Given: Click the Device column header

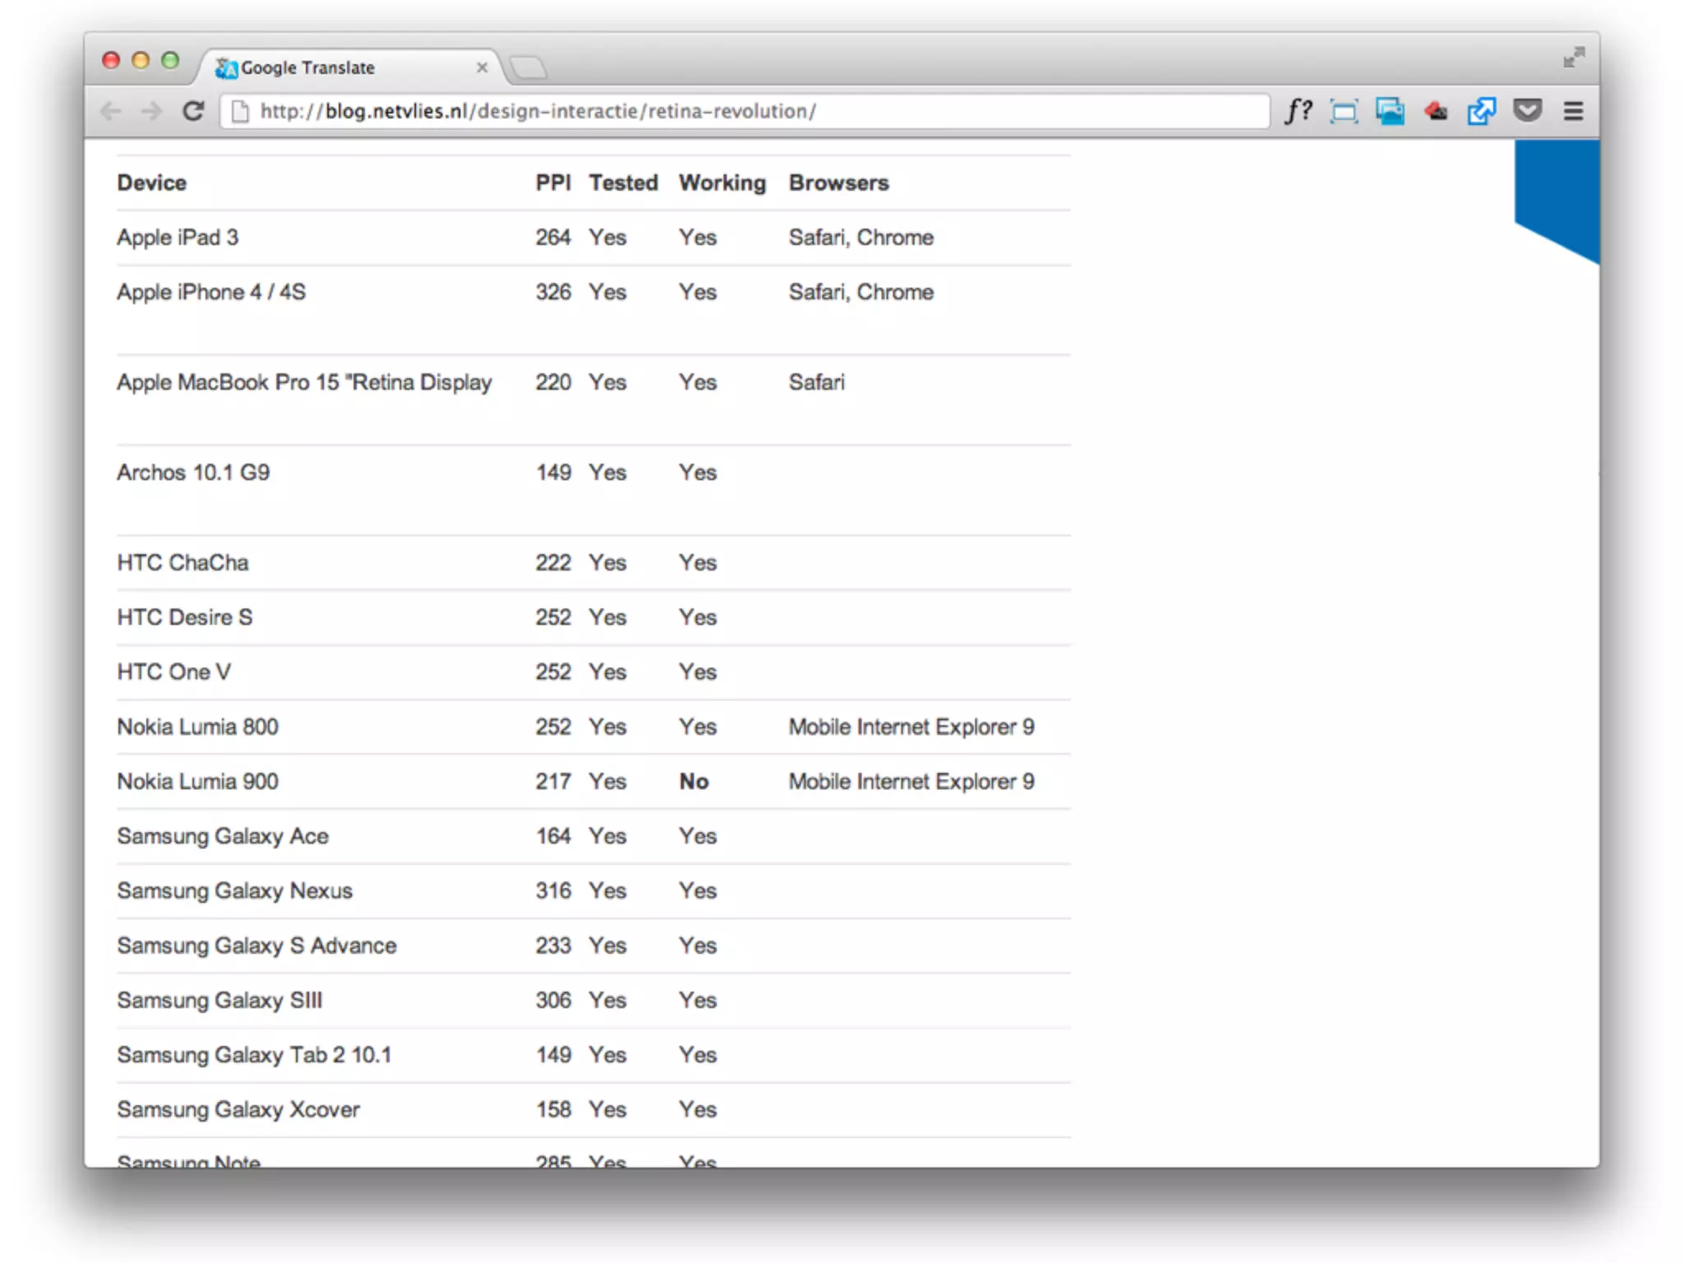Looking at the screenshot, I should (151, 183).
